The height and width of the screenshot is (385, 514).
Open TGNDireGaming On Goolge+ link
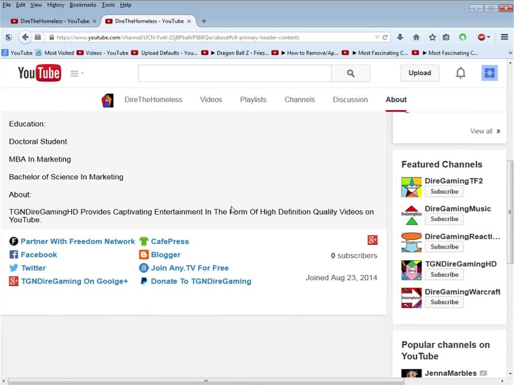pos(74,281)
